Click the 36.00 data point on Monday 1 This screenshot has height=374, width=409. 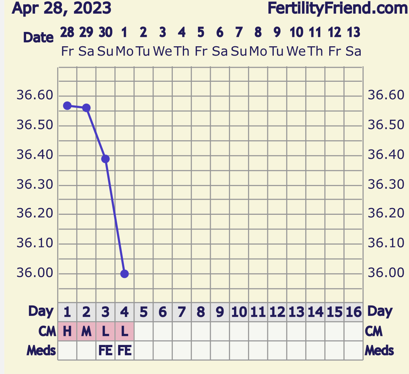click(x=125, y=274)
